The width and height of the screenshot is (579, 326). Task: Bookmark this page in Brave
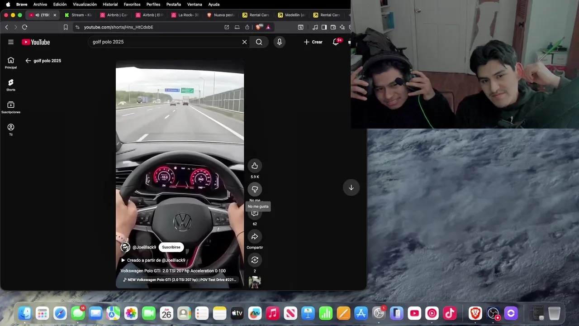click(66, 27)
